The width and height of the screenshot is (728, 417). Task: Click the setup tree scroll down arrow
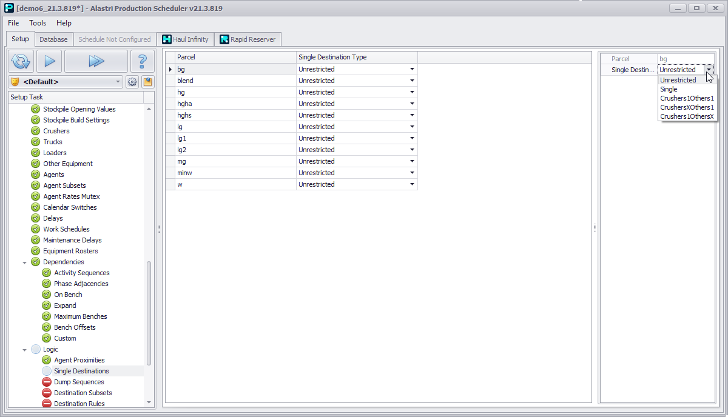click(149, 402)
